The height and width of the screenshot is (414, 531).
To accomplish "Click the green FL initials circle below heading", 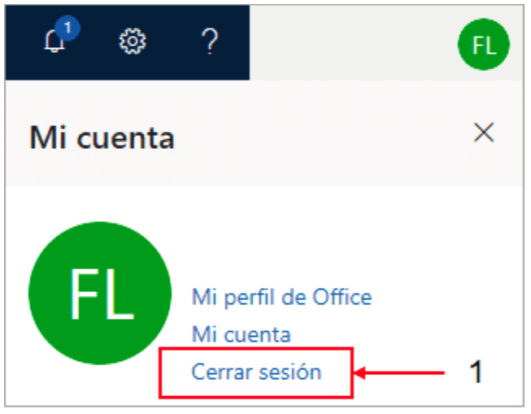I will [100, 293].
